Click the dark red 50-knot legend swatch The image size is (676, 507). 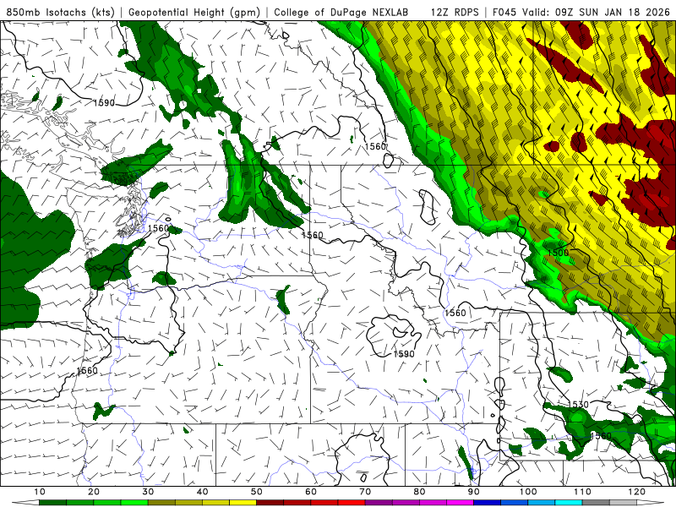click(270, 503)
